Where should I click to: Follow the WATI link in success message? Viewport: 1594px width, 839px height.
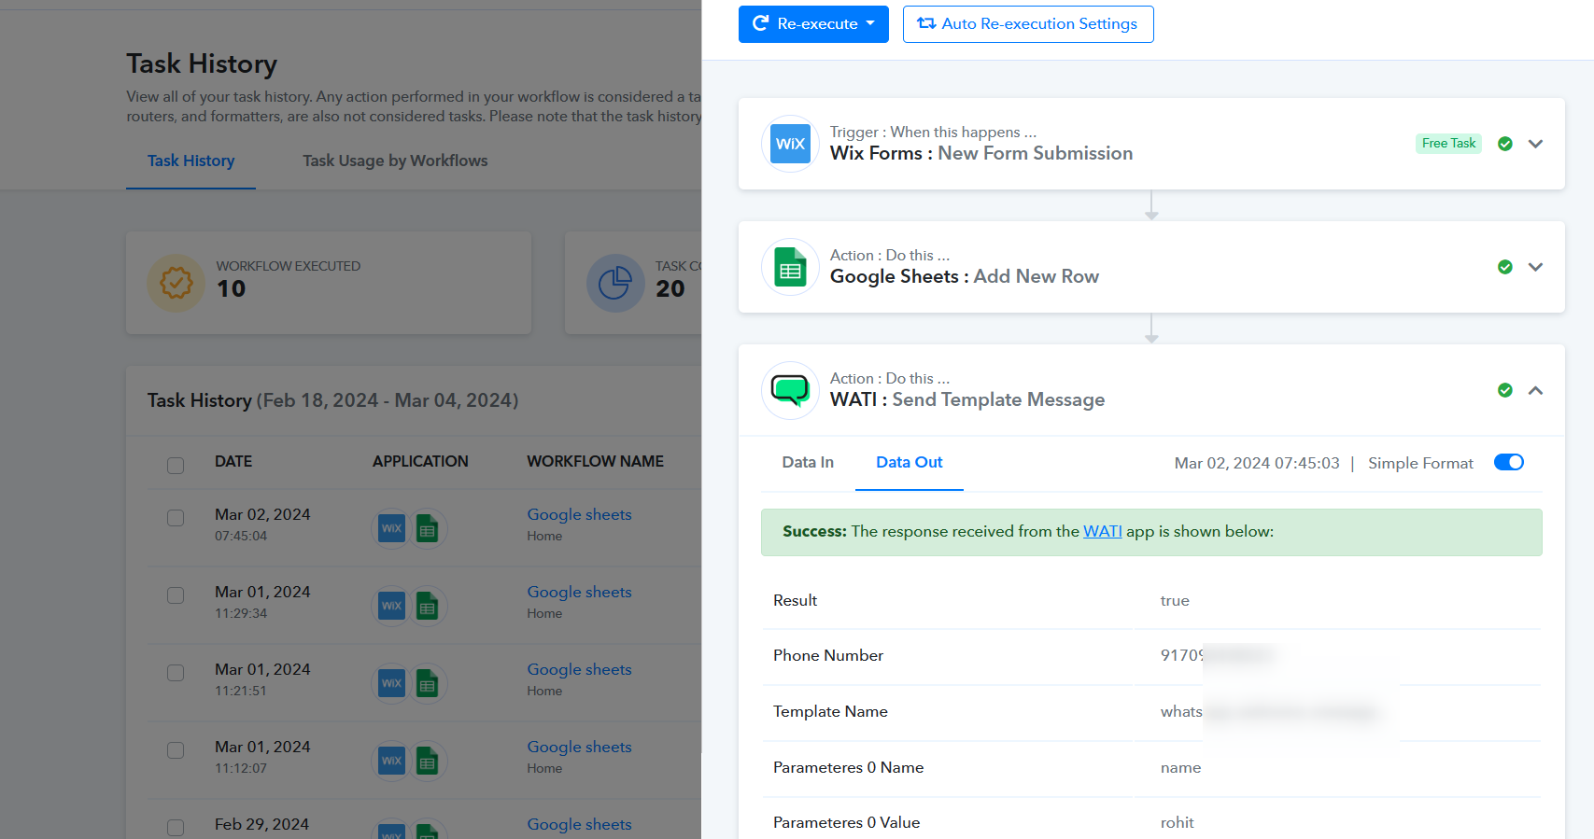[1103, 531]
